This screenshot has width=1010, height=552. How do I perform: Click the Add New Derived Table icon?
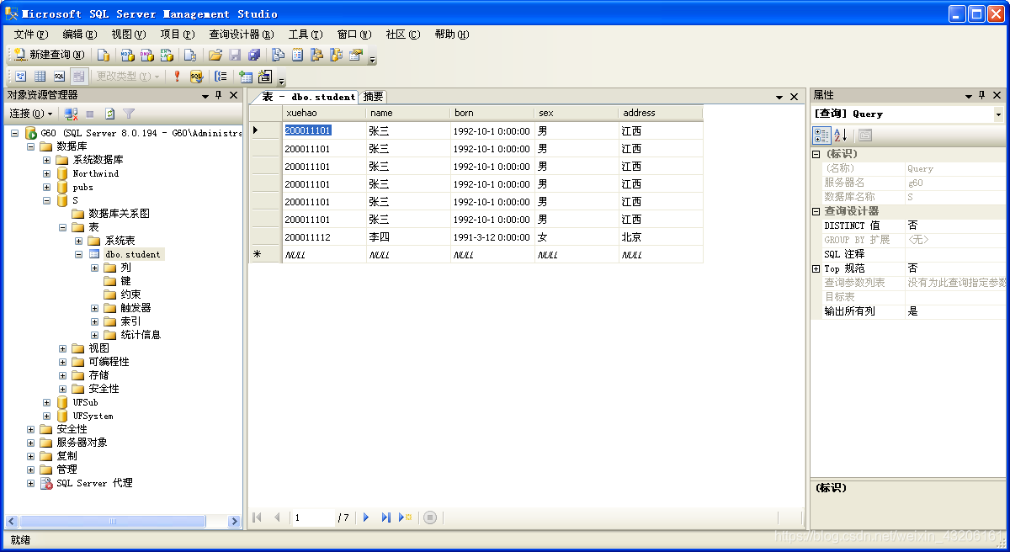coord(265,76)
